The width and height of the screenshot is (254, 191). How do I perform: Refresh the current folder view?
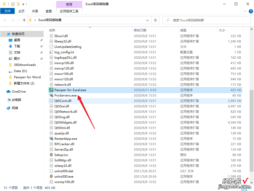click(155, 20)
